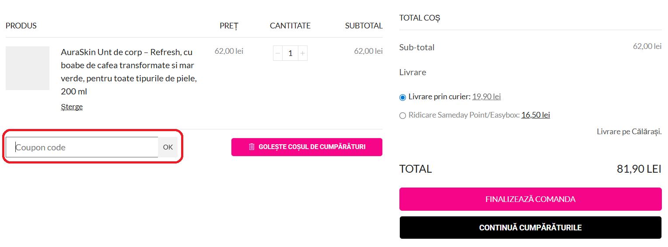
Task: Click the trash icon in the empty-cart button
Action: click(252, 147)
